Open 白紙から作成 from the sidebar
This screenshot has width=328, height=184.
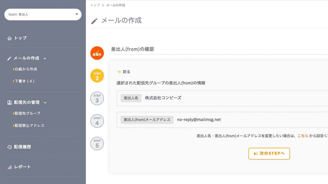(x=26, y=69)
